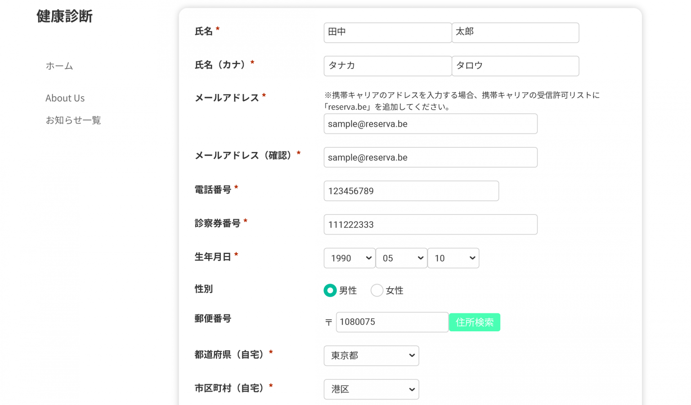Focus the 電話番号 field with 123456789
691x405 pixels.
[411, 191]
